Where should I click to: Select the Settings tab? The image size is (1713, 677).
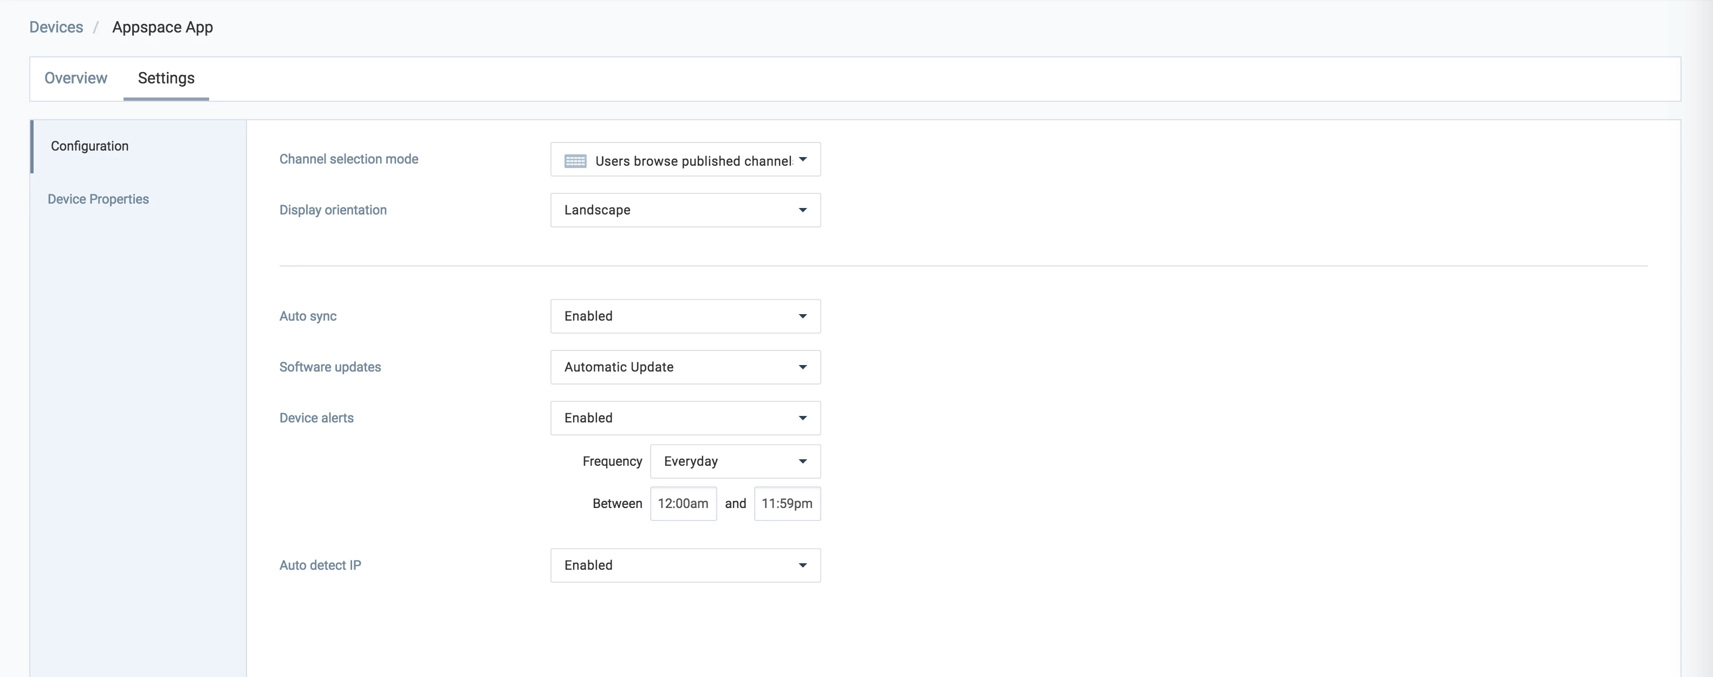click(x=166, y=79)
